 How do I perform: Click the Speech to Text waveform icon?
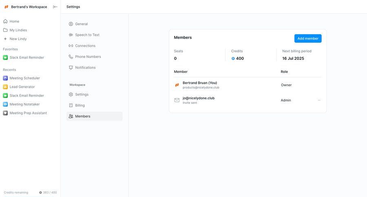coord(71,35)
